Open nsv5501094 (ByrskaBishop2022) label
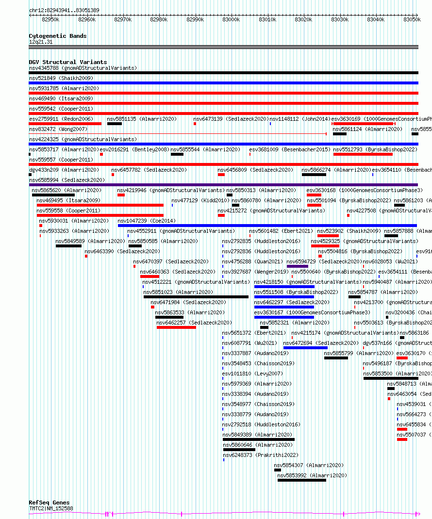The image size is (432, 519). click(x=349, y=201)
